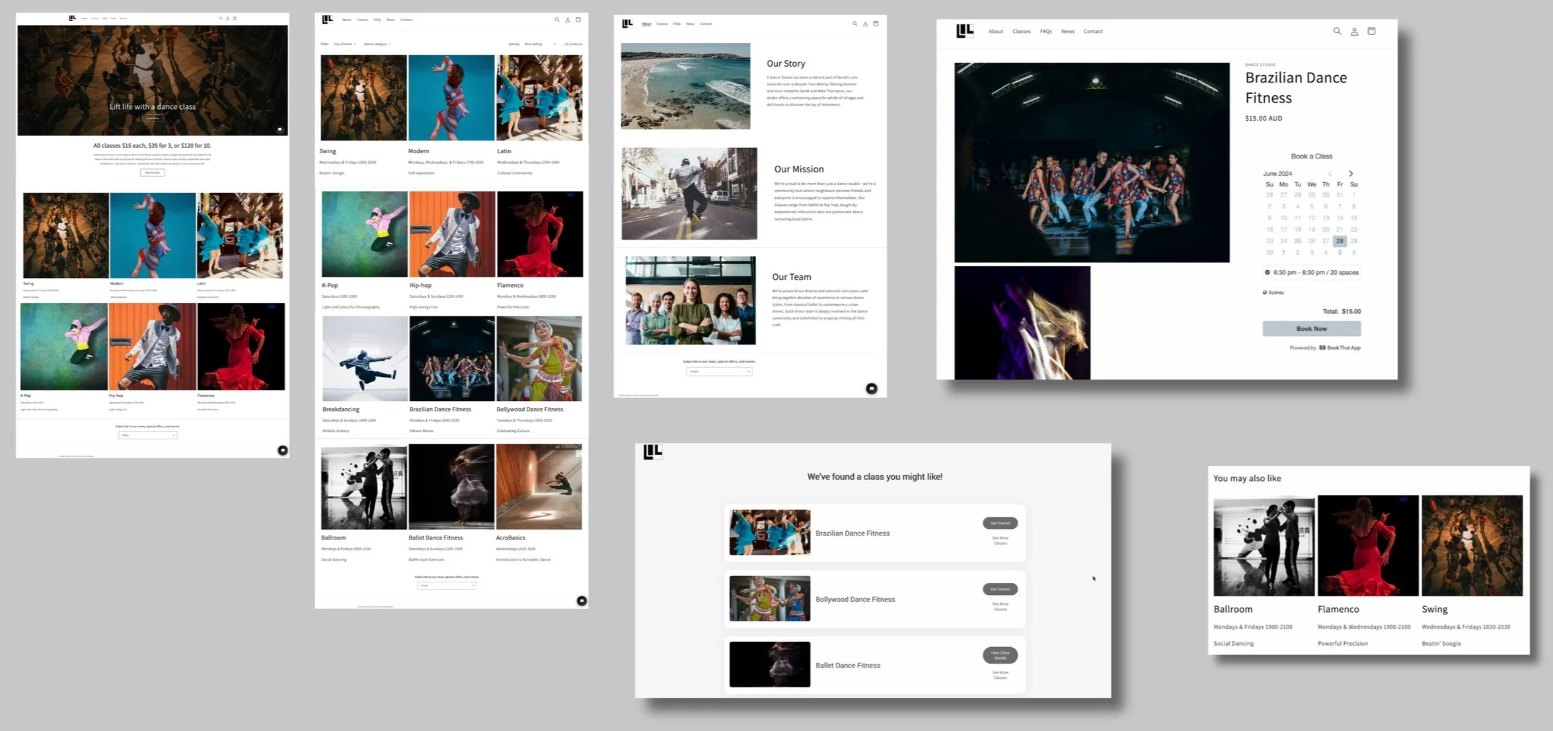The image size is (1553, 731).
Task: Select June 28 in booking calendar
Action: (1340, 241)
